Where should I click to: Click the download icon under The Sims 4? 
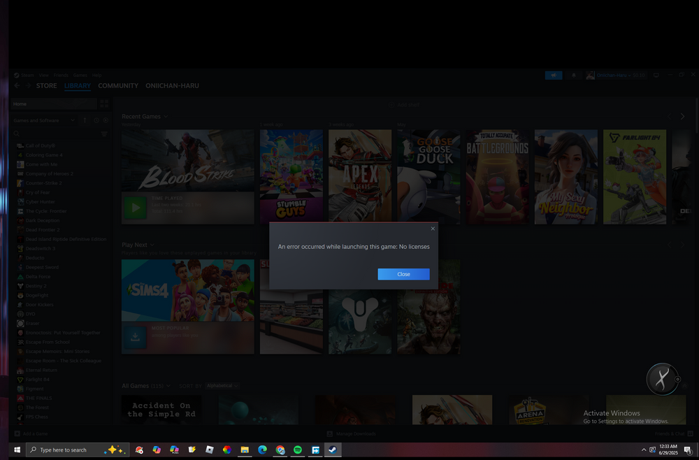(135, 338)
